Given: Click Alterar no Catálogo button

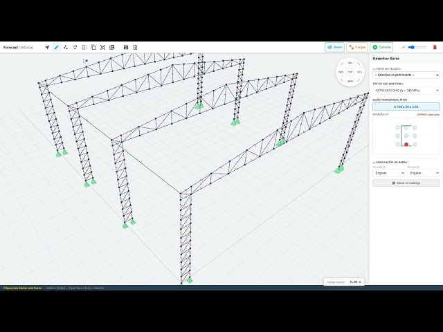Looking at the screenshot, I should tap(406, 183).
